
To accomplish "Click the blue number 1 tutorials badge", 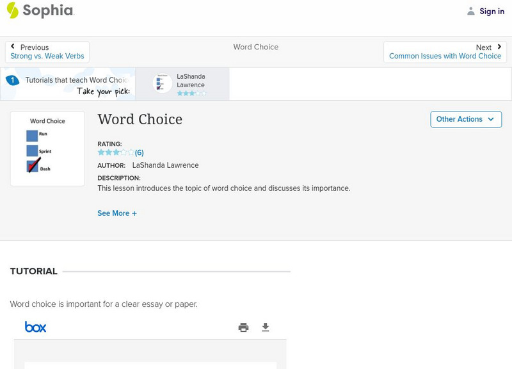I will coord(12,80).
